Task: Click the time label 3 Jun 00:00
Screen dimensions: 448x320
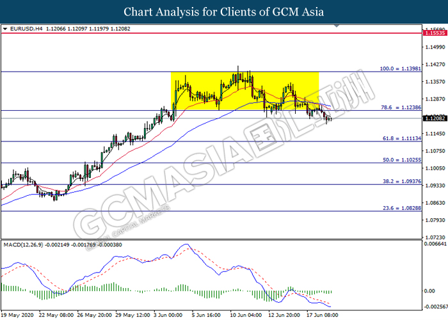Action: (x=168, y=315)
